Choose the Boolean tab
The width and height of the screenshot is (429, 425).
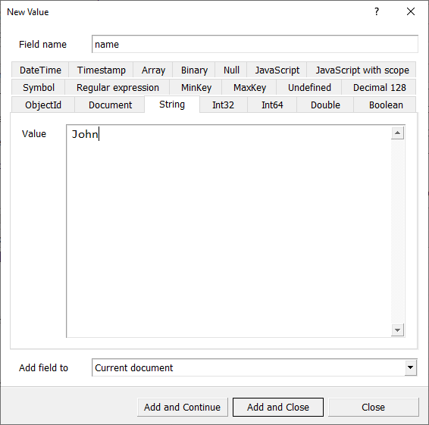[x=386, y=105]
